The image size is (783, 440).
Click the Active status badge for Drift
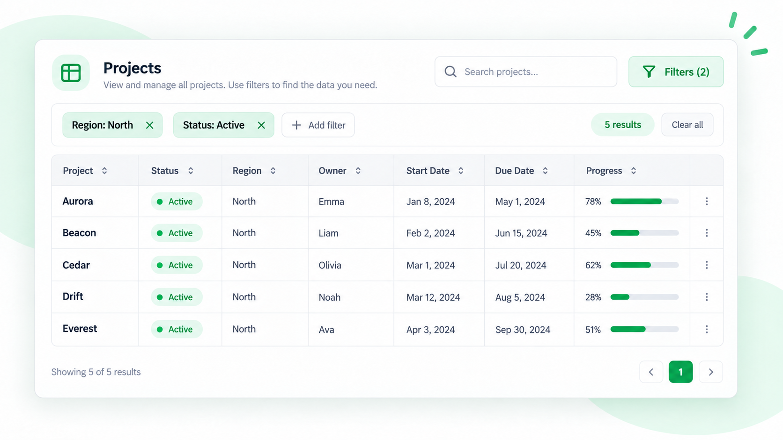177,297
